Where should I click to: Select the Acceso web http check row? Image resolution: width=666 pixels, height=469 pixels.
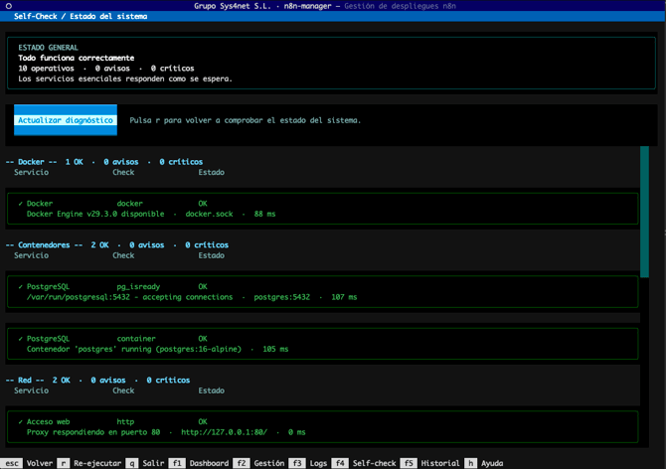321,426
